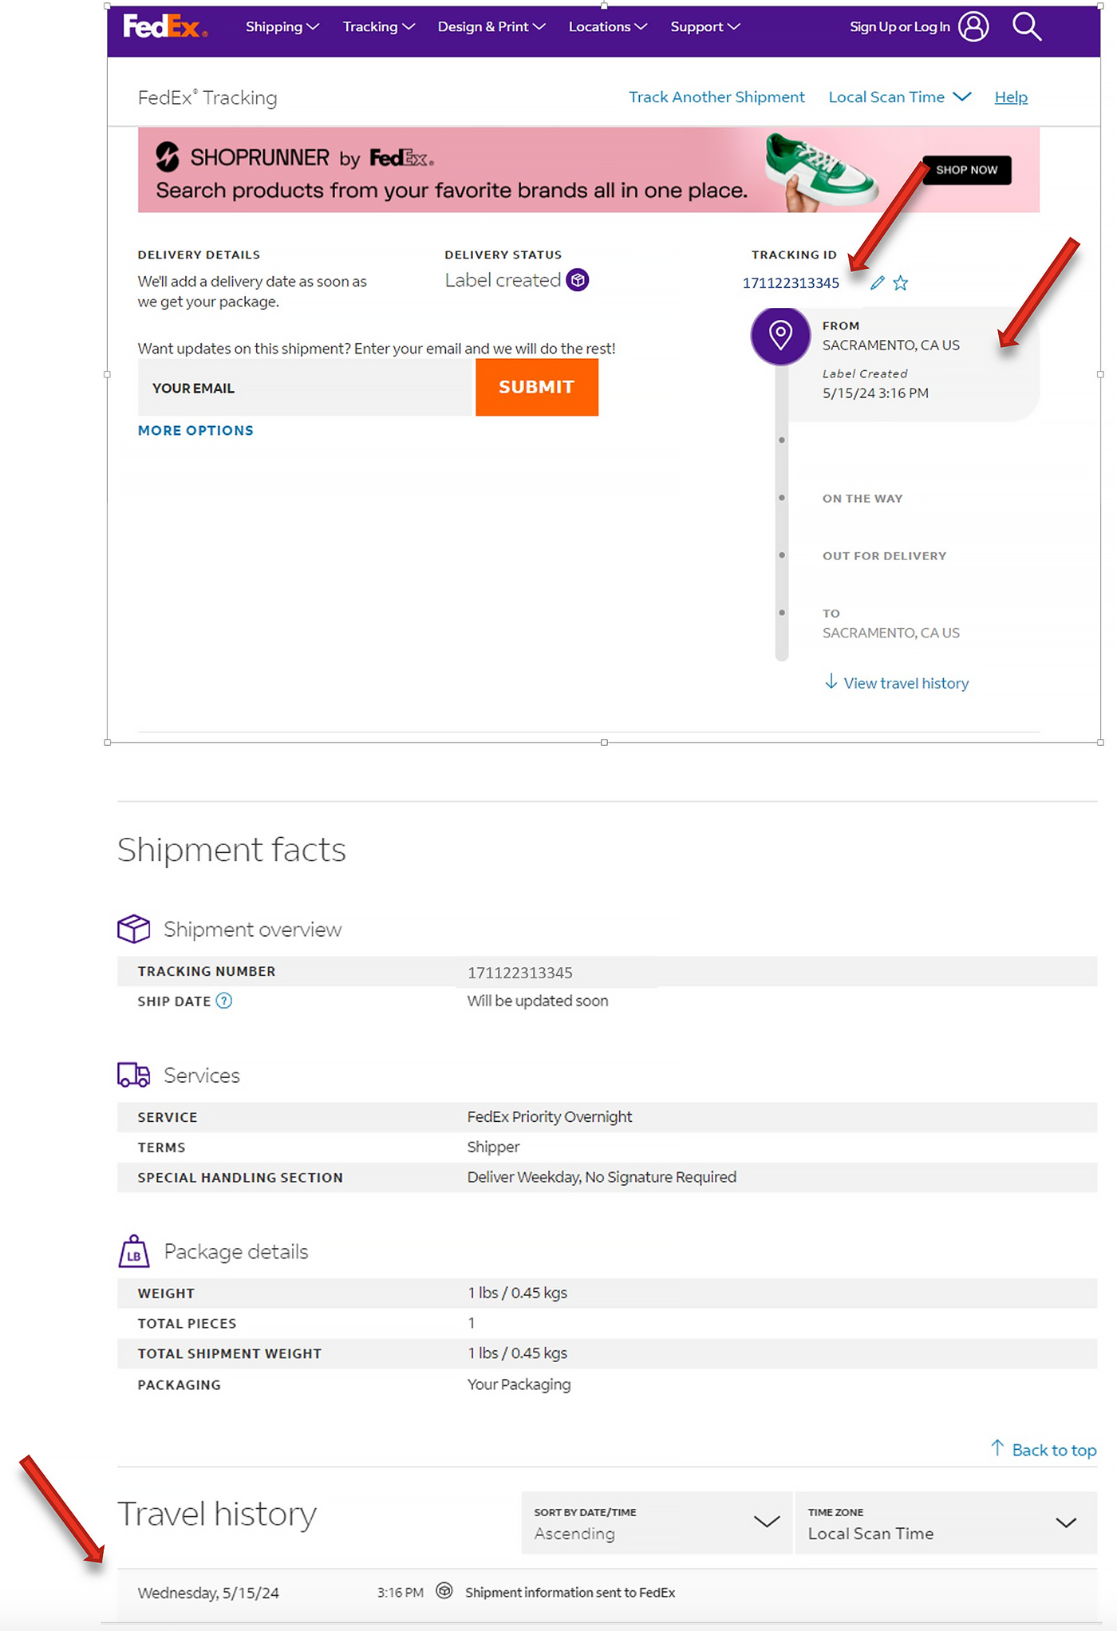Click the 'Your Packaging' value
The height and width of the screenshot is (1631, 1117).
(x=519, y=1384)
